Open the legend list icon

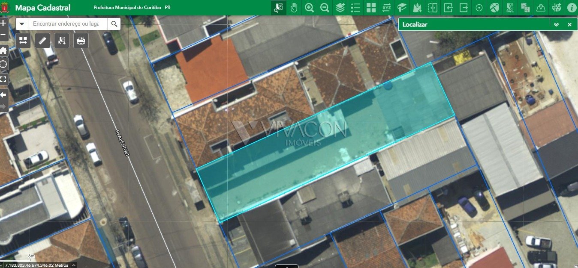coord(355,8)
